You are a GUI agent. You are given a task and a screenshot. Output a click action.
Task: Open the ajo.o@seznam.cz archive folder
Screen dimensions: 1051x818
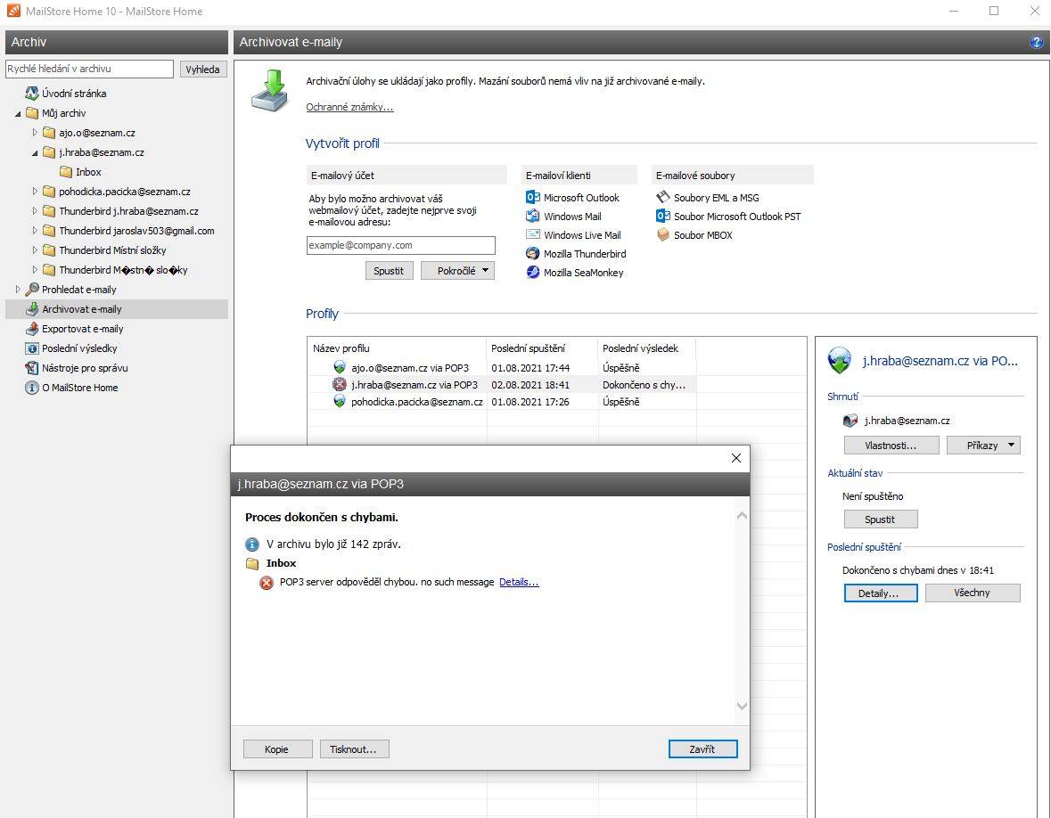(96, 133)
